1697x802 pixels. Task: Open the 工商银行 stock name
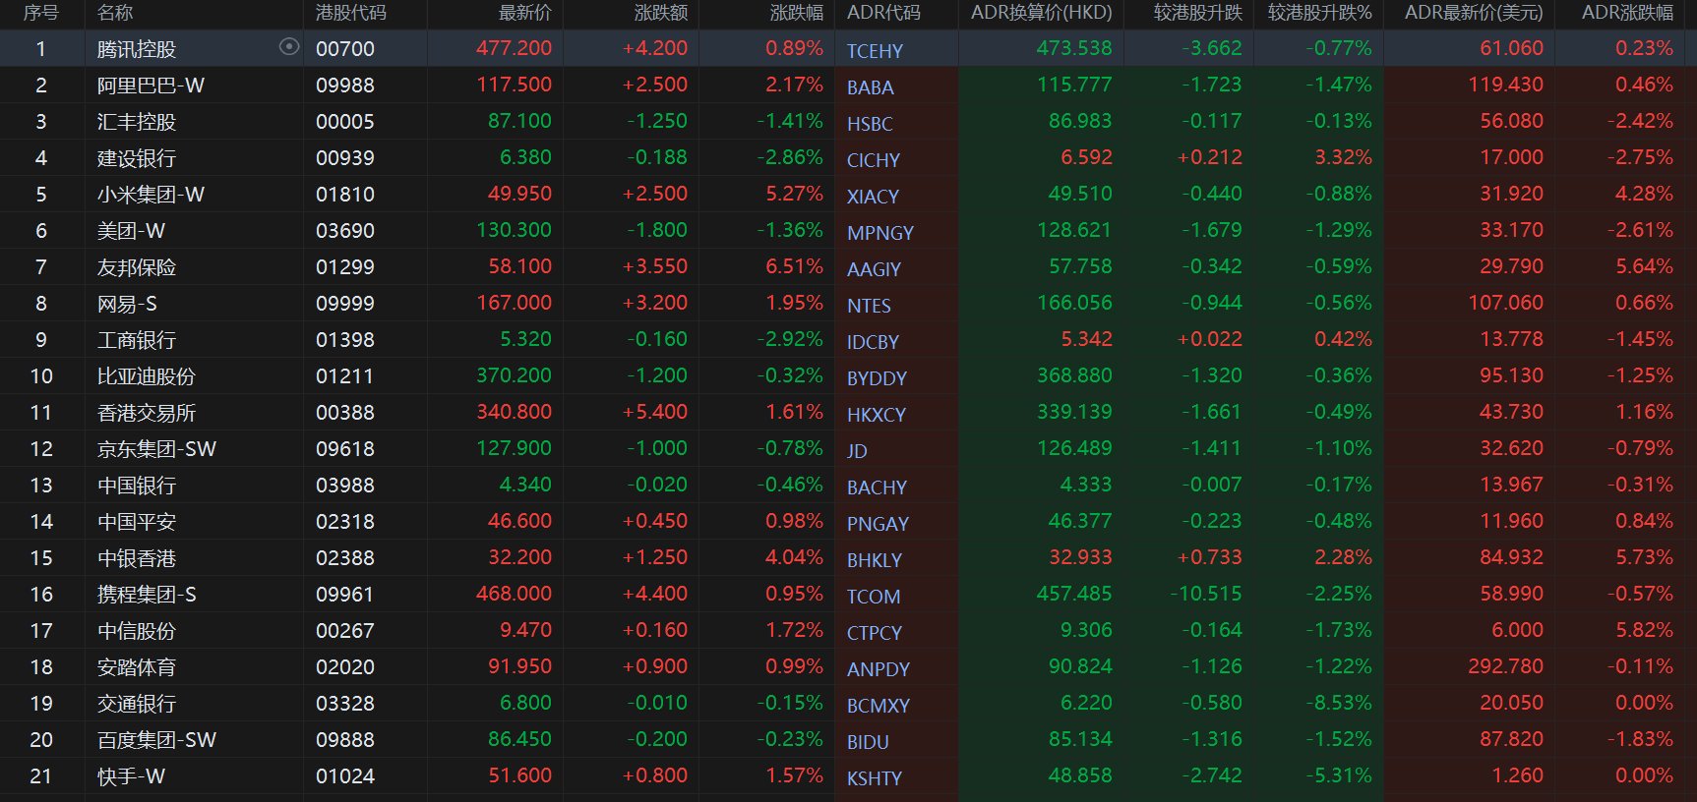137,340
